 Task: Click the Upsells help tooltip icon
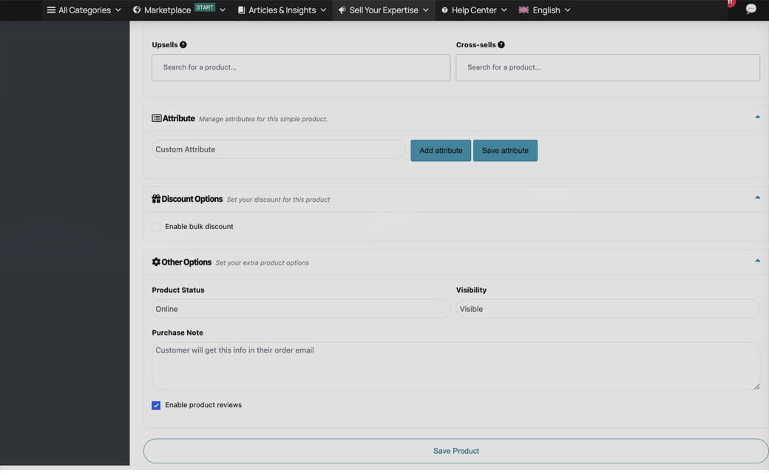(183, 44)
